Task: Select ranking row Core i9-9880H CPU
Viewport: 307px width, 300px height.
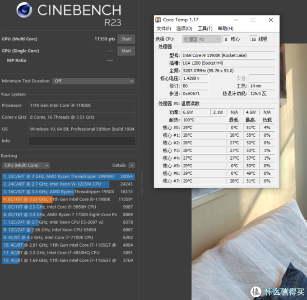Action: tap(68, 207)
